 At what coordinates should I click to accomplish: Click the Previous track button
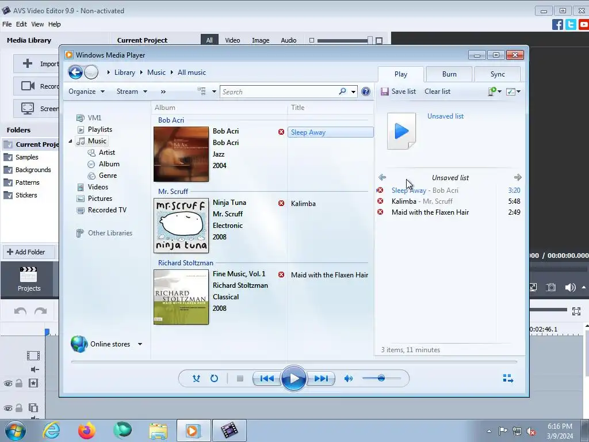[267, 378]
